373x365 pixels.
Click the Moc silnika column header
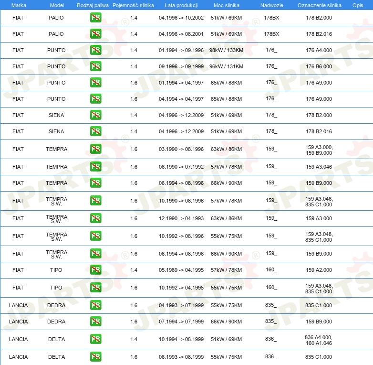[x=226, y=5]
